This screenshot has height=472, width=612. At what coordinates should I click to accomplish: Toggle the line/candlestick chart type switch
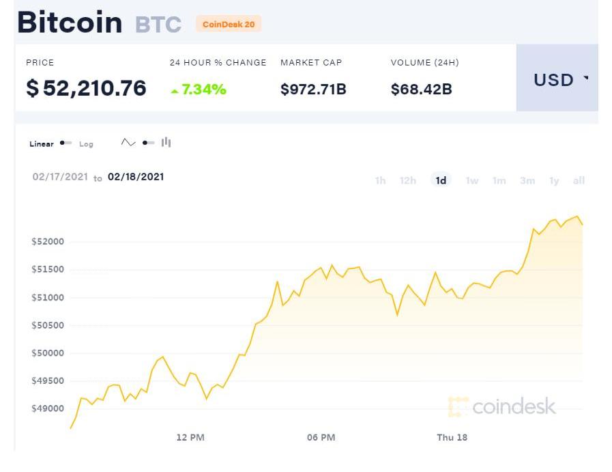point(148,143)
